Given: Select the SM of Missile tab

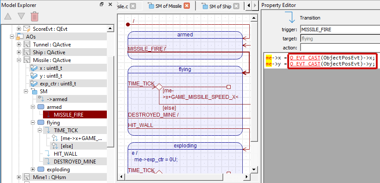Looking at the screenshot, I should (165, 6).
